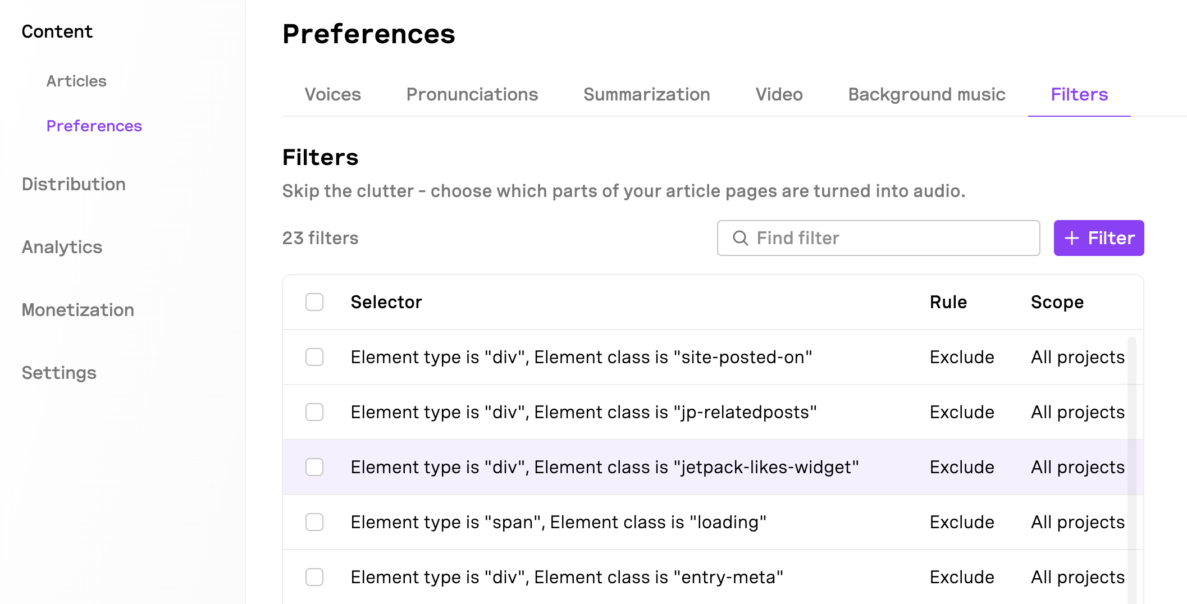Toggle the select-all checkbox beside Selector

coord(314,302)
